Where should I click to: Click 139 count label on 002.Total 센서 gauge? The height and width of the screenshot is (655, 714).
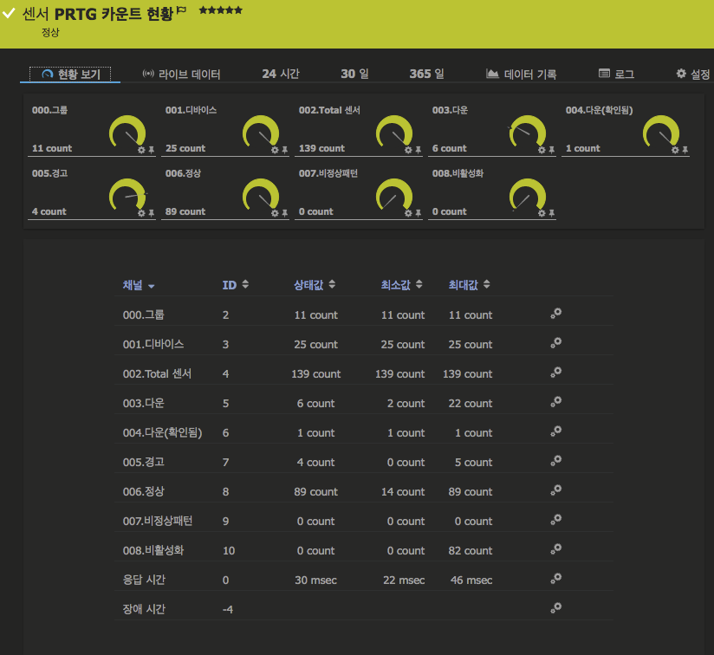point(321,148)
